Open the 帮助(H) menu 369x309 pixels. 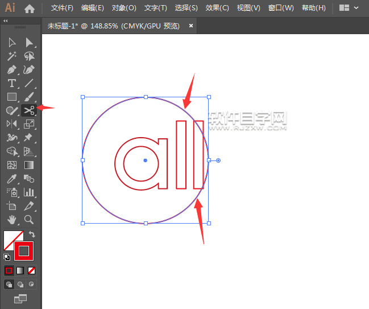[x=314, y=8]
